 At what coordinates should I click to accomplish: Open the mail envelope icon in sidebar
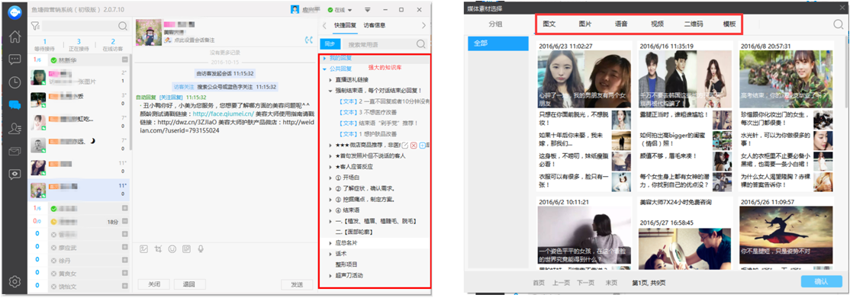coord(14,151)
